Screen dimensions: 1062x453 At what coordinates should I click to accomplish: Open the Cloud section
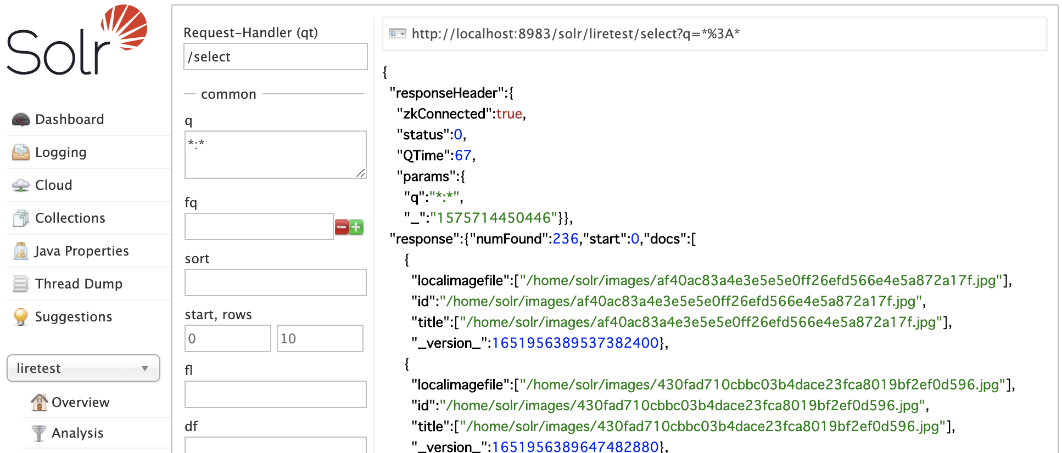(x=53, y=185)
